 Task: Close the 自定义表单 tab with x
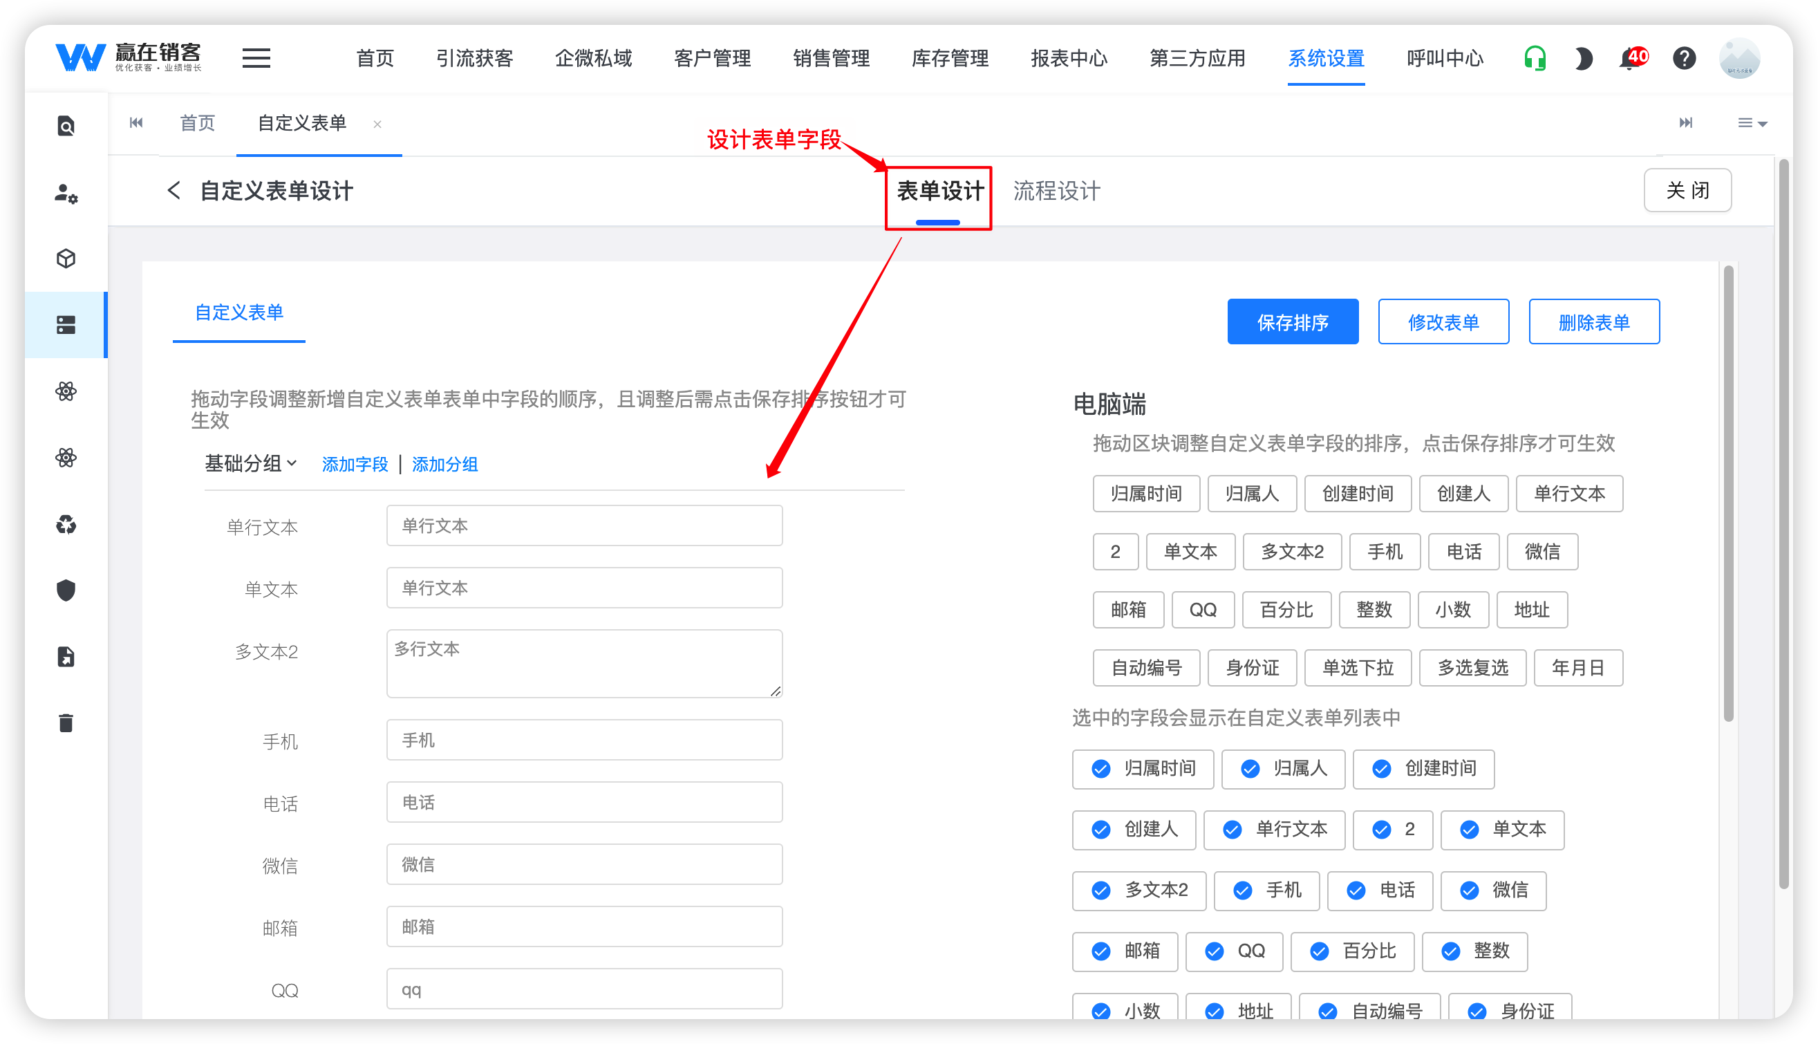[x=377, y=124]
